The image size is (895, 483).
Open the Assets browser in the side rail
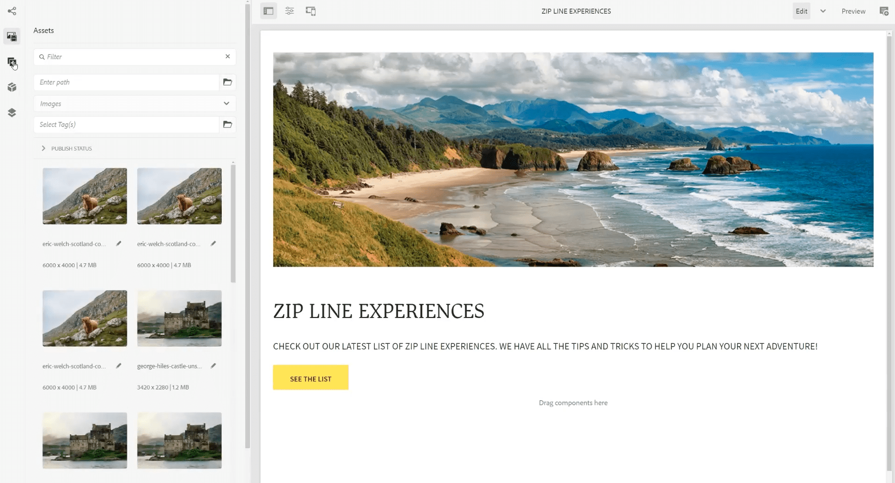click(12, 36)
